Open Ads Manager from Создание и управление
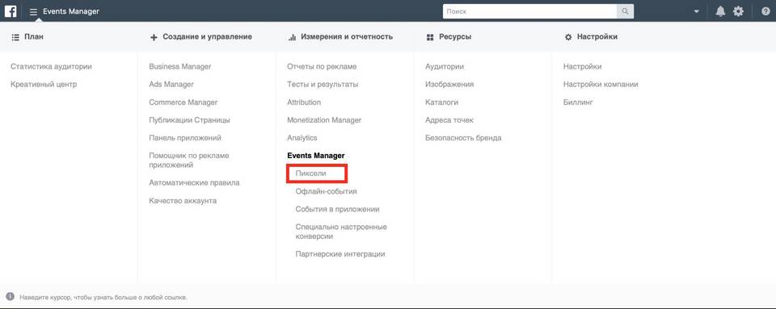This screenshot has width=776, height=309. pos(171,85)
